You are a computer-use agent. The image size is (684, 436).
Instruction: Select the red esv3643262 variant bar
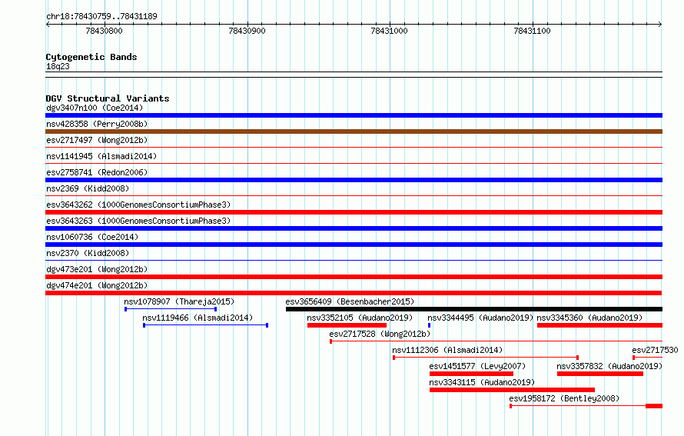pyautogui.click(x=354, y=212)
